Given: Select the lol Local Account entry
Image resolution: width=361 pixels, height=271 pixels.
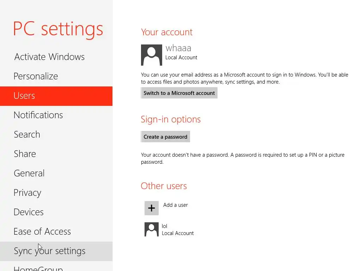Looking at the screenshot, I should [178, 230].
